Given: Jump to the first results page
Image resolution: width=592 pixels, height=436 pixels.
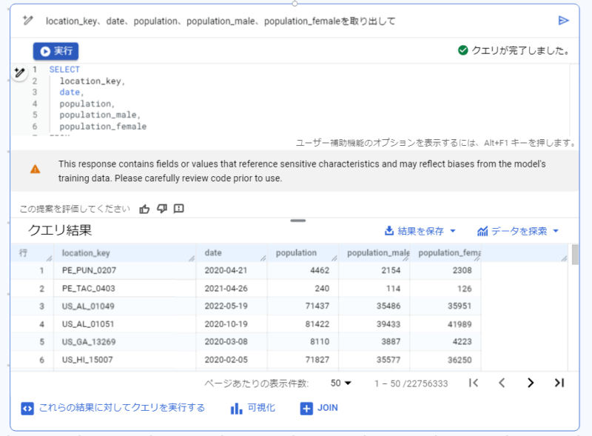Looking at the screenshot, I should pyautogui.click(x=474, y=383).
